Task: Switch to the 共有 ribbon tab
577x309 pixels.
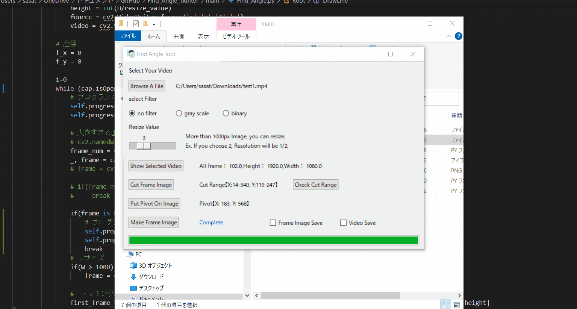Action: pyautogui.click(x=179, y=36)
